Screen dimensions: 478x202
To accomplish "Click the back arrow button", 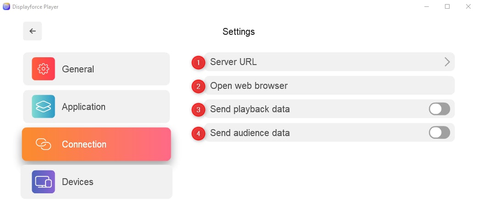I will tap(32, 31).
